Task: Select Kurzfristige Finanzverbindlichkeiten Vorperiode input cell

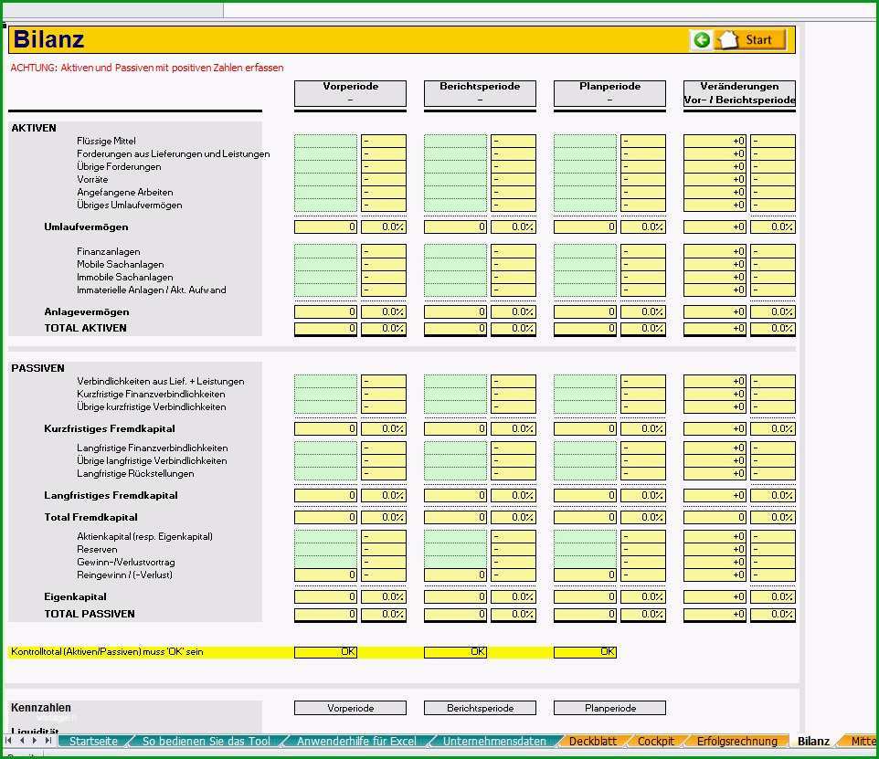Action: [x=325, y=394]
